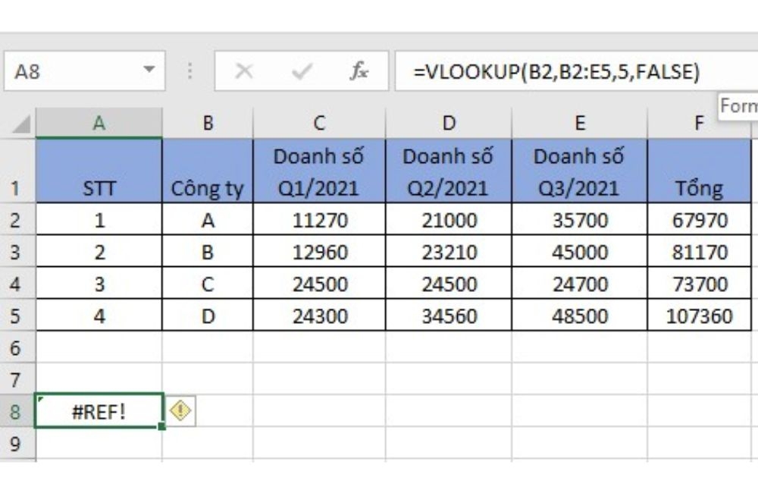Select row 9 header
This screenshot has height=493, width=758.
pyautogui.click(x=17, y=443)
